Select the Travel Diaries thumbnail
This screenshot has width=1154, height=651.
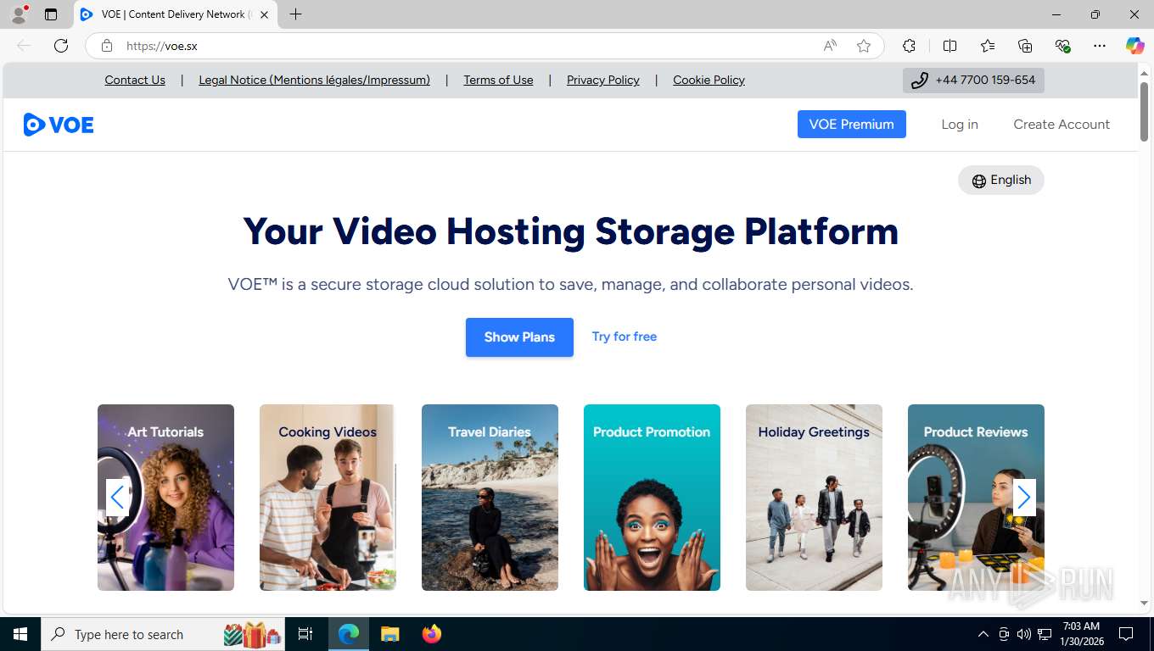(490, 498)
